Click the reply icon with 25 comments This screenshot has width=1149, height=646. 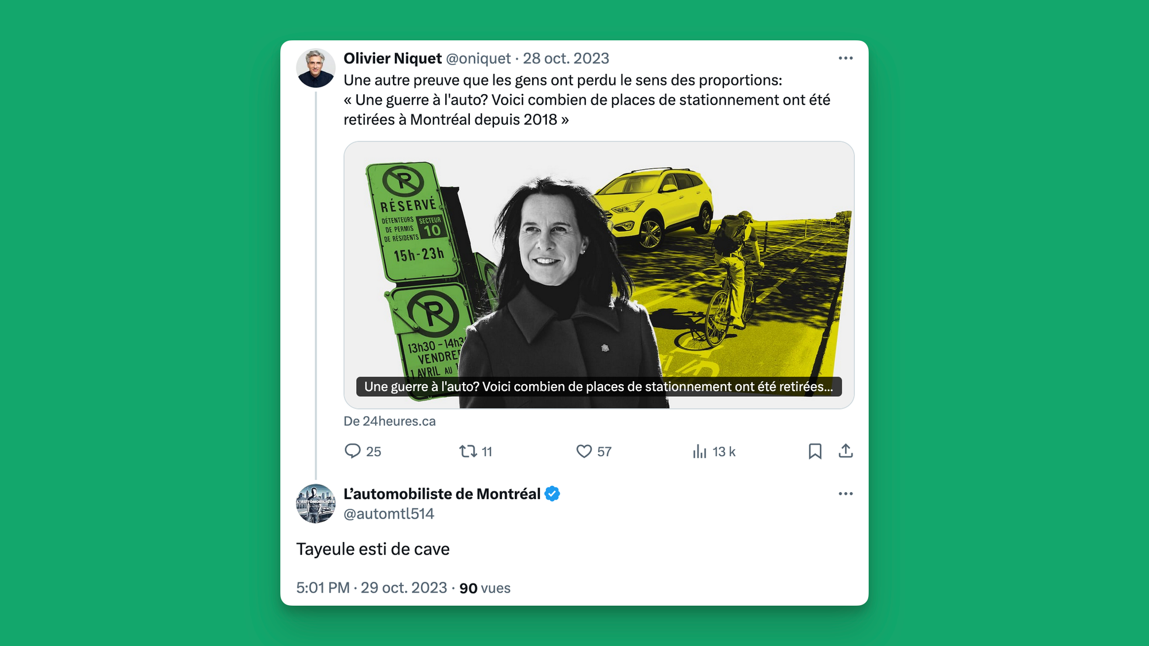click(352, 451)
